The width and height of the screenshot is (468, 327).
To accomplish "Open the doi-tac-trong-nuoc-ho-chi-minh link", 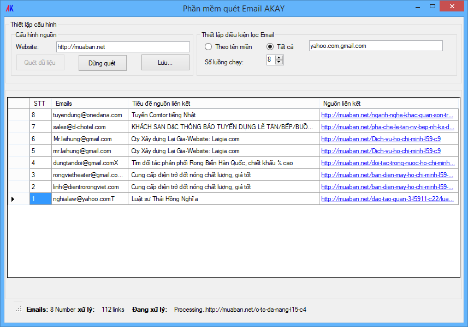I will click(x=388, y=163).
